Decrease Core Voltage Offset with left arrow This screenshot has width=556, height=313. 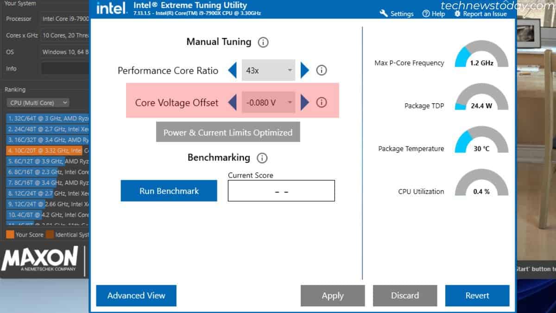coord(234,102)
